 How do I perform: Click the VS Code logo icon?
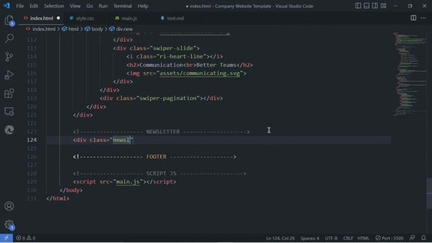point(7,6)
